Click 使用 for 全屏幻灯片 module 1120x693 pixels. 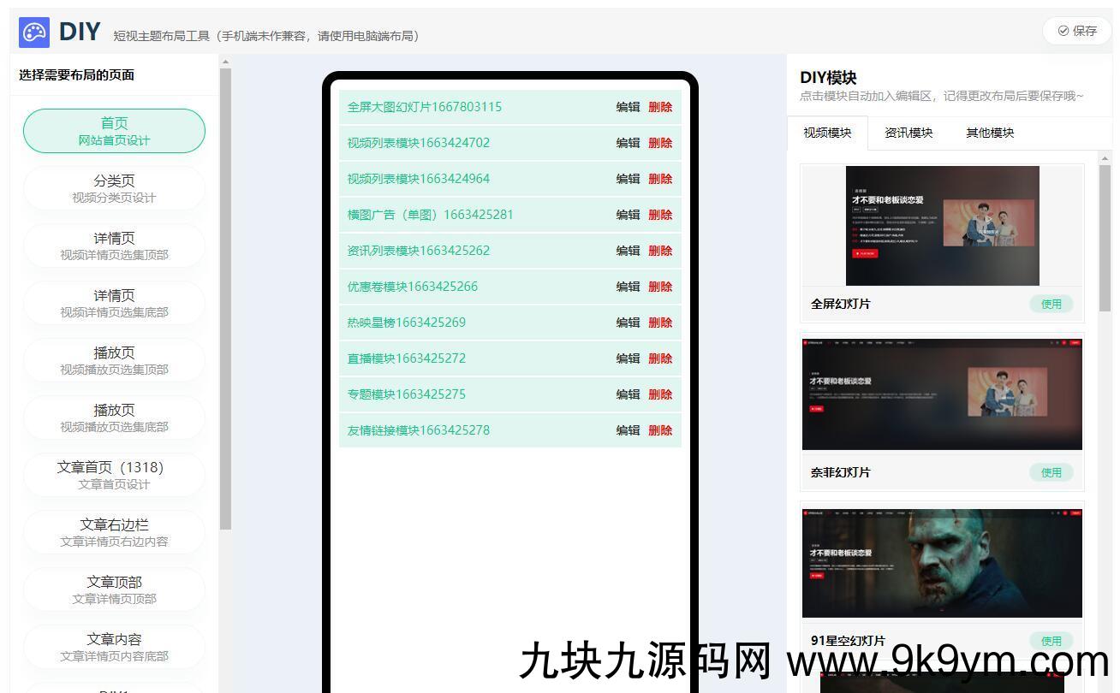(1051, 304)
